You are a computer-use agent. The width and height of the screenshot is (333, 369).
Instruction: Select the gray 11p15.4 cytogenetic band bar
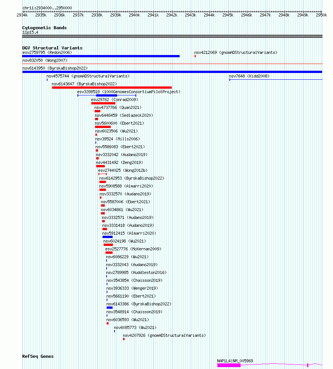click(x=172, y=36)
